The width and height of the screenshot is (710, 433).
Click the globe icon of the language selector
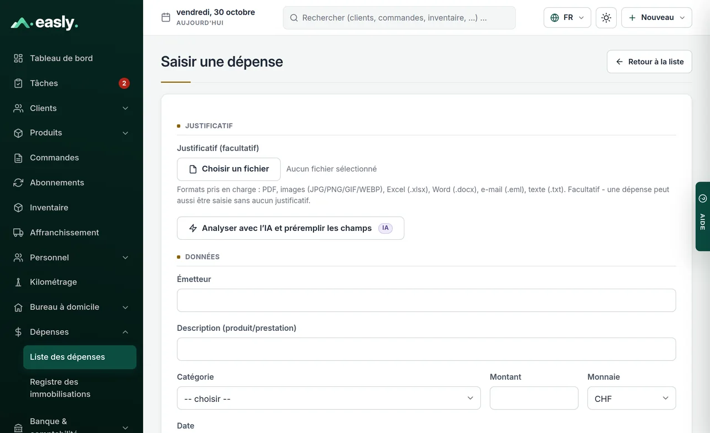(x=555, y=18)
